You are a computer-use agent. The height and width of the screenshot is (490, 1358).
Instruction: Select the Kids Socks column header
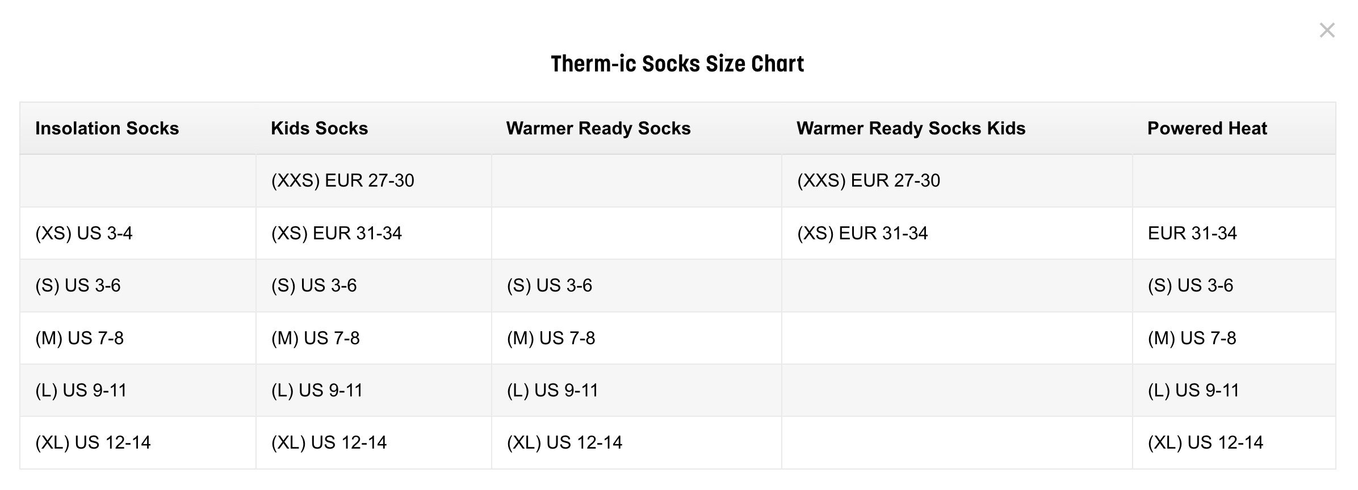point(319,128)
